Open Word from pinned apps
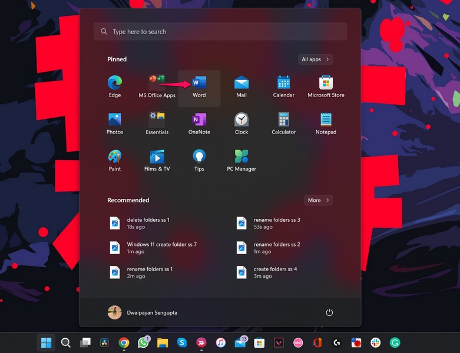 199,87
